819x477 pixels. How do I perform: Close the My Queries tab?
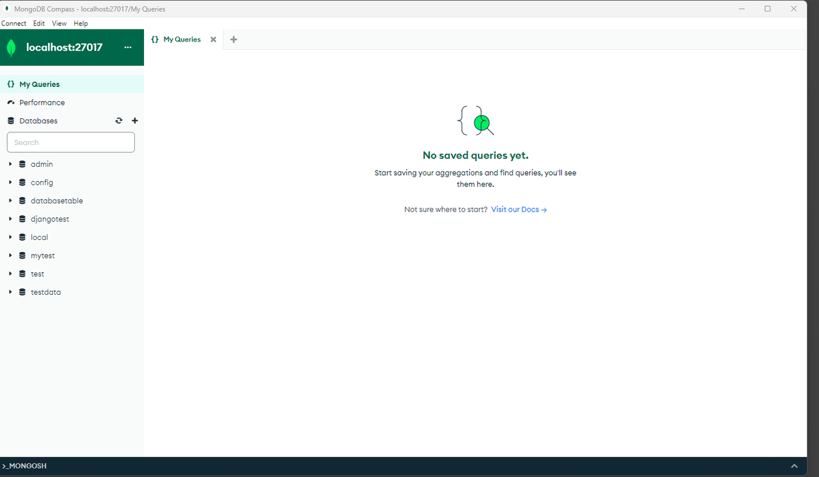click(214, 39)
